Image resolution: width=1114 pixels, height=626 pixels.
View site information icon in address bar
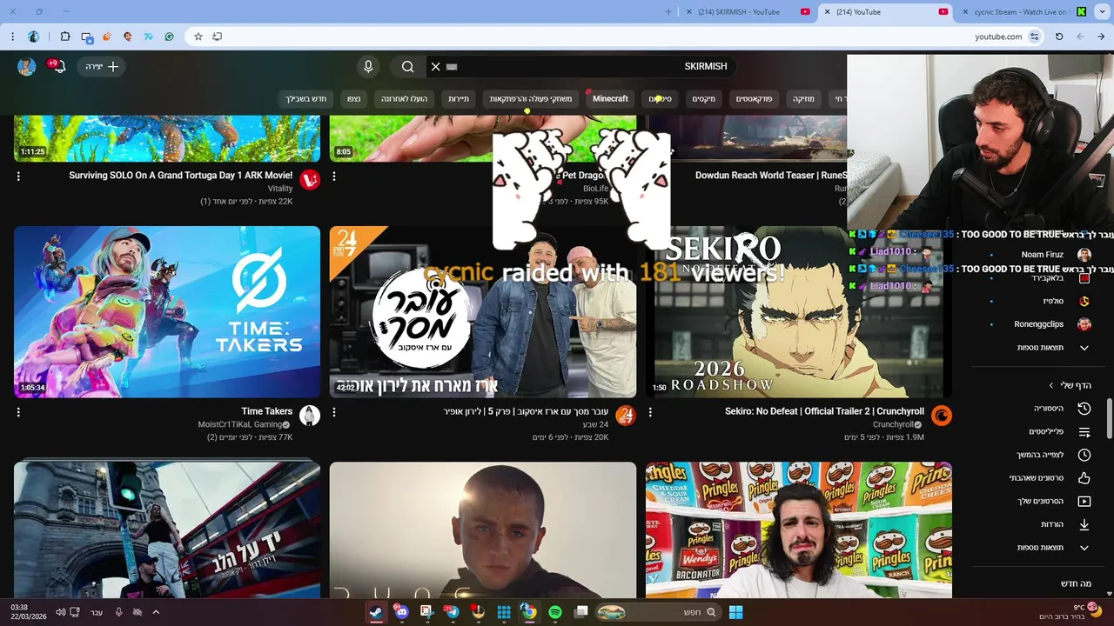coord(1034,37)
